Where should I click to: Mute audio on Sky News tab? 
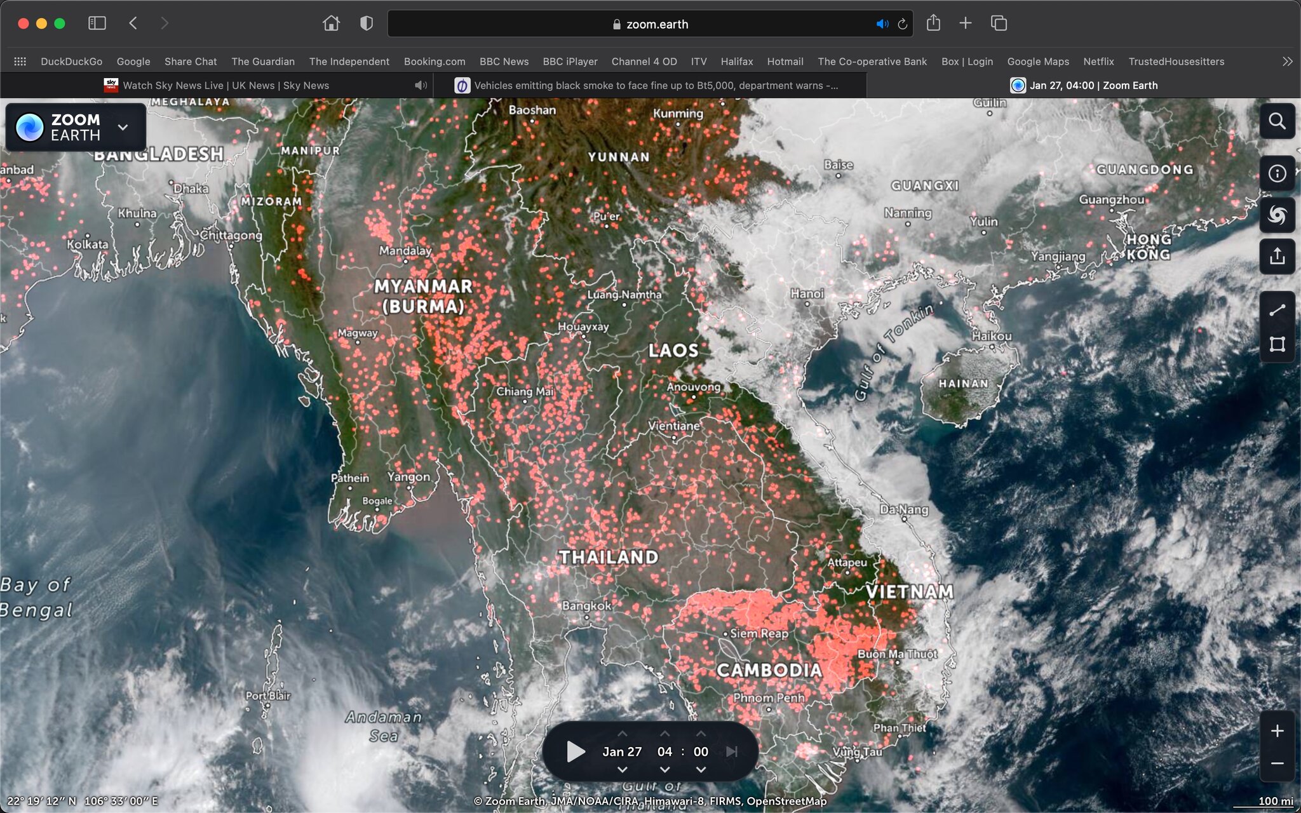420,85
